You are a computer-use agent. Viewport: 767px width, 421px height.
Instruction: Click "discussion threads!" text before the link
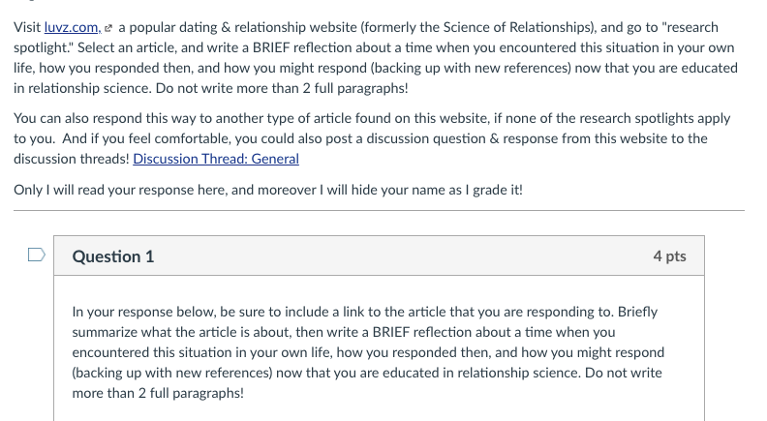tap(72, 159)
